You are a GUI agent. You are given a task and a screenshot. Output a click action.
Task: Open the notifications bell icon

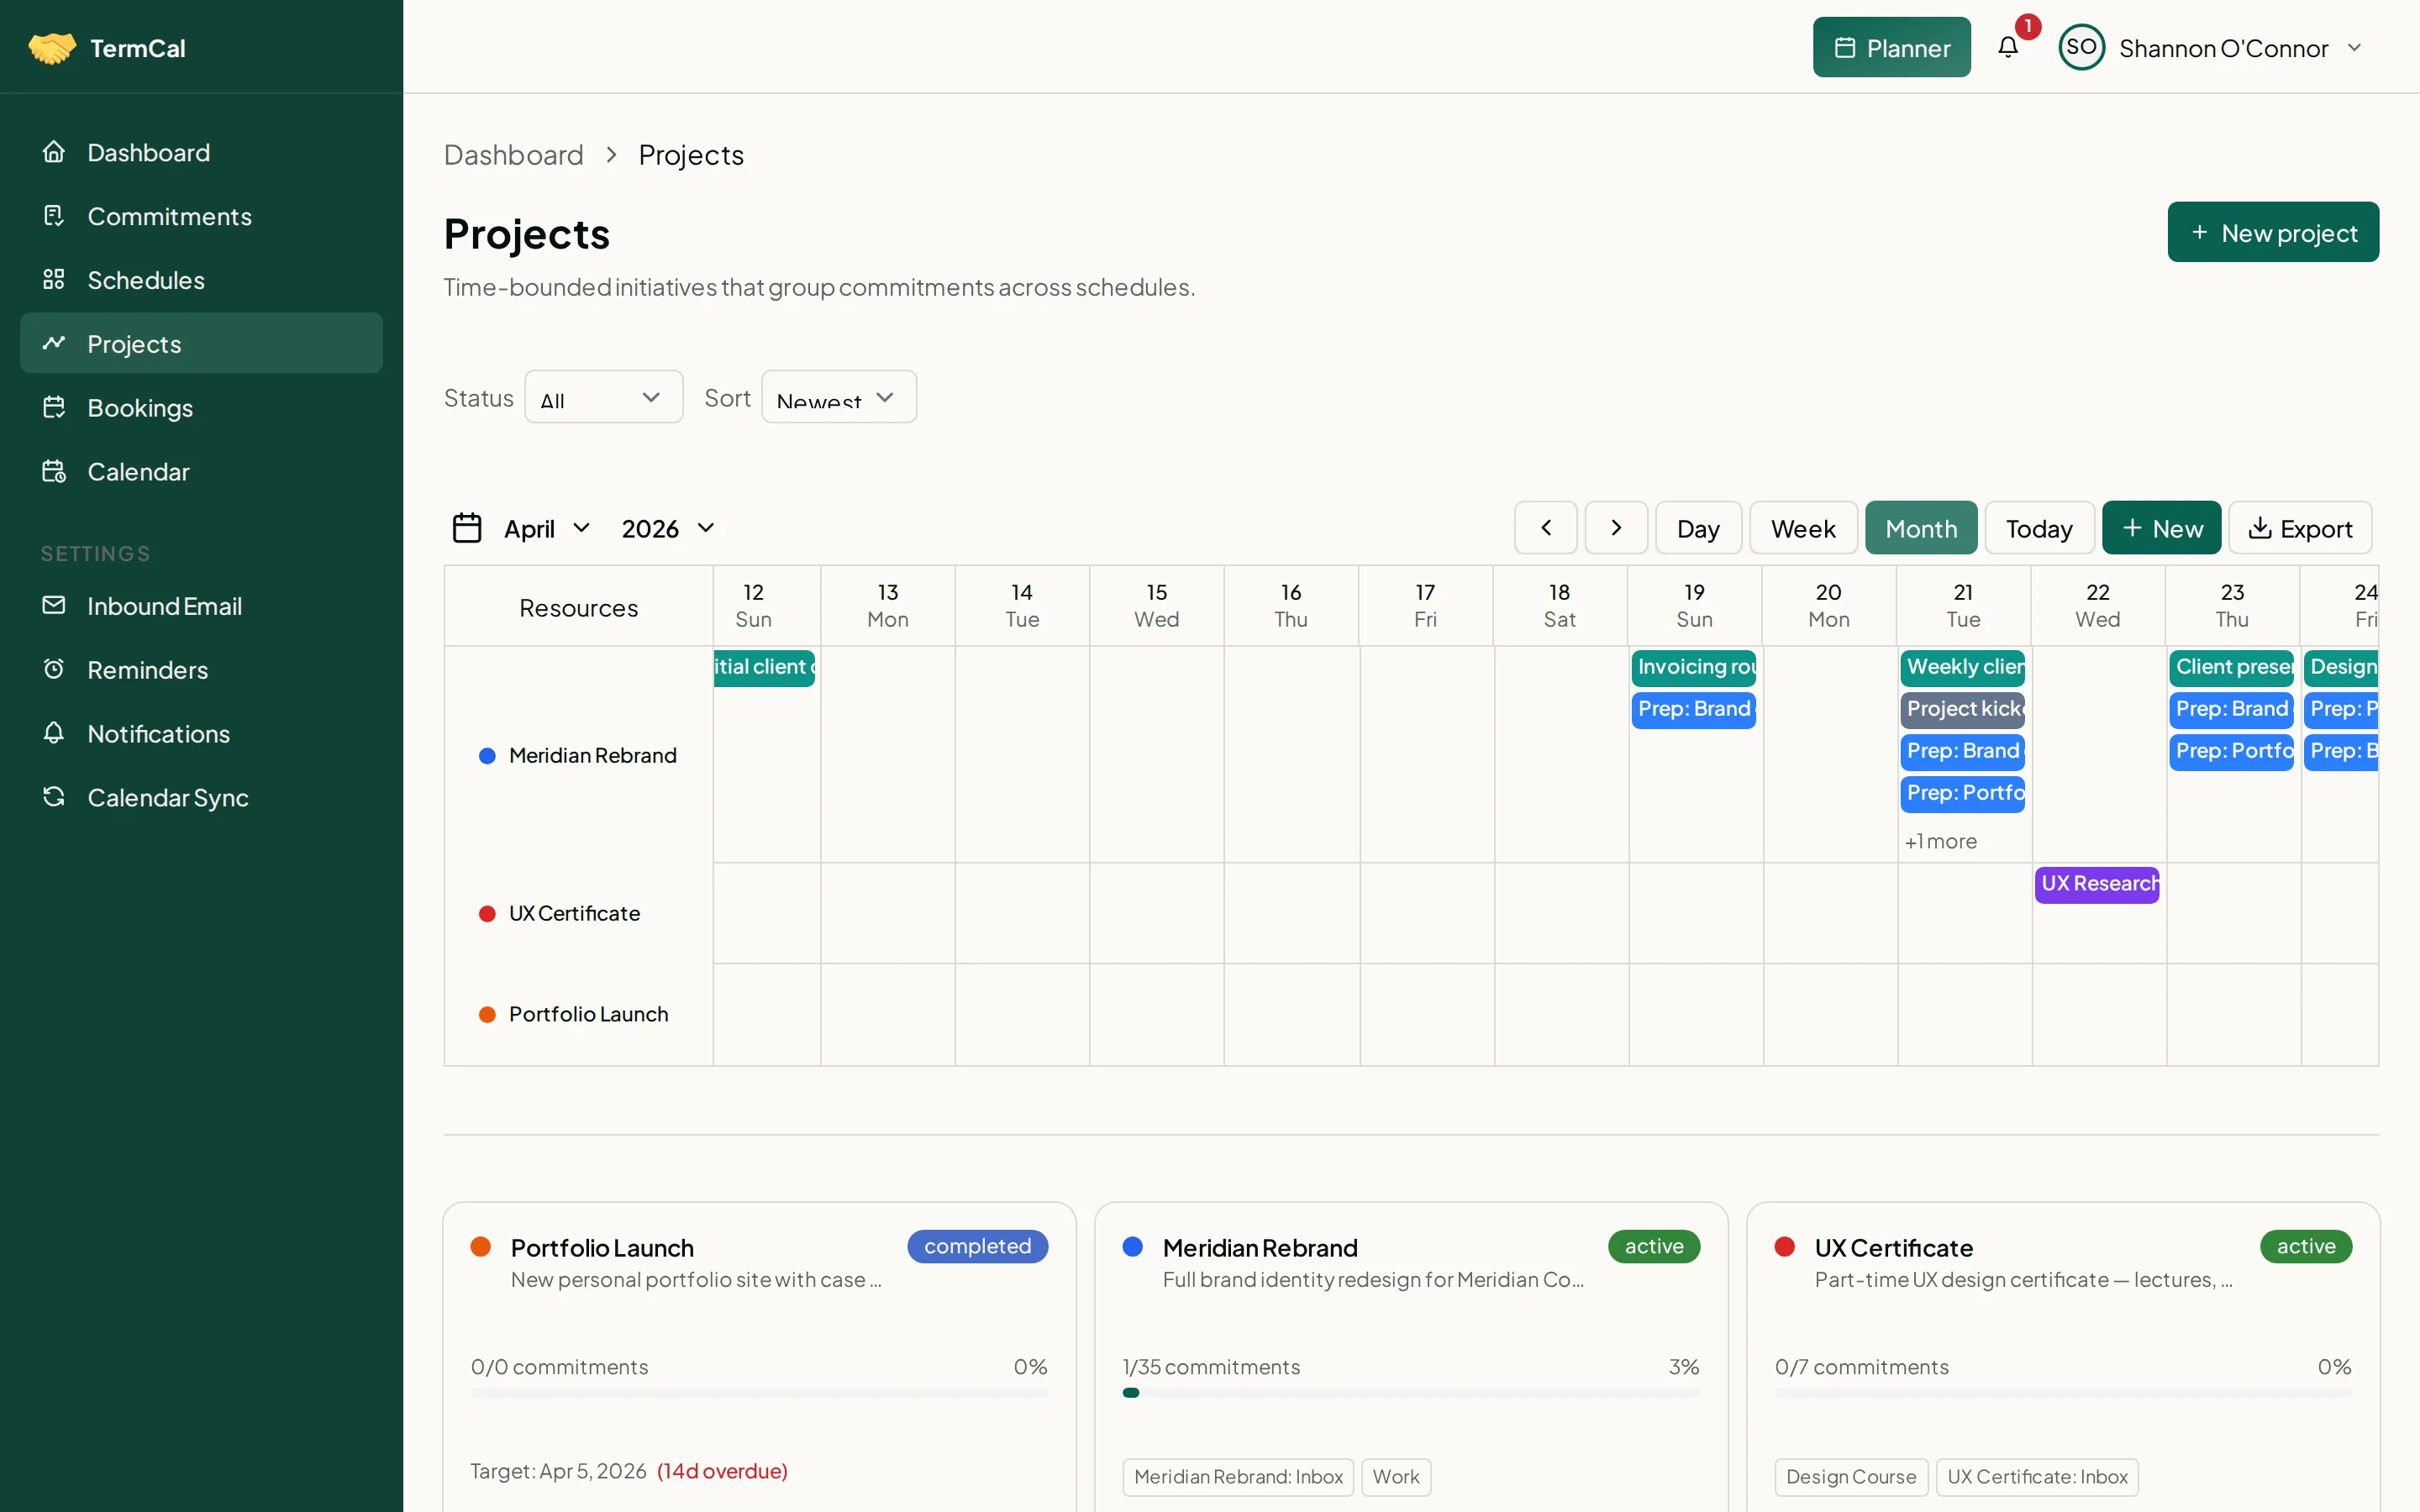click(2008, 47)
